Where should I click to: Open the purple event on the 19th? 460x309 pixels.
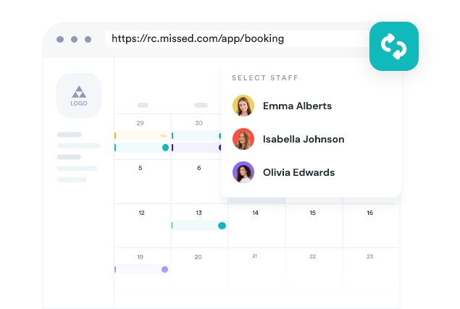point(139,269)
